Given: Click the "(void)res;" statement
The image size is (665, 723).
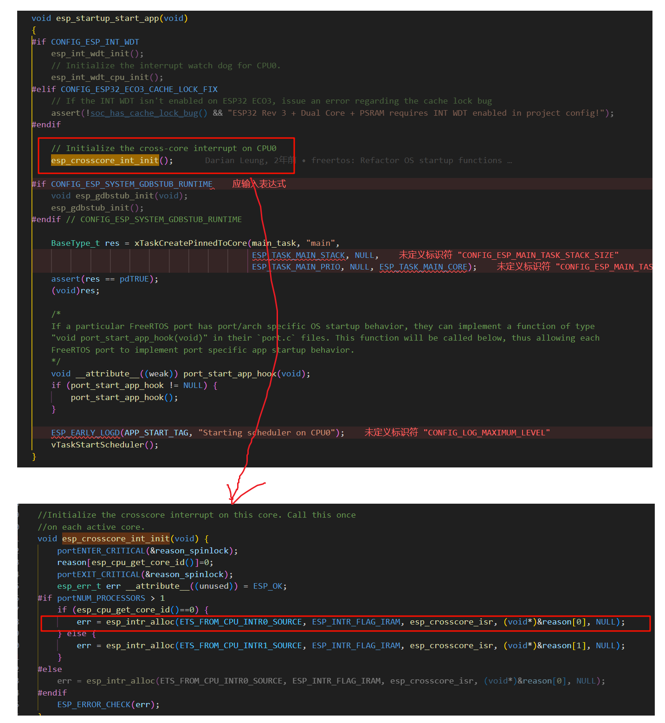Looking at the screenshot, I should (75, 291).
